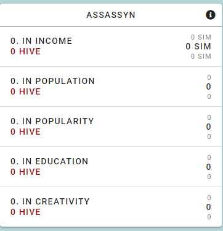Select the bold 0 SIM income value
223x231 pixels.
tap(198, 46)
